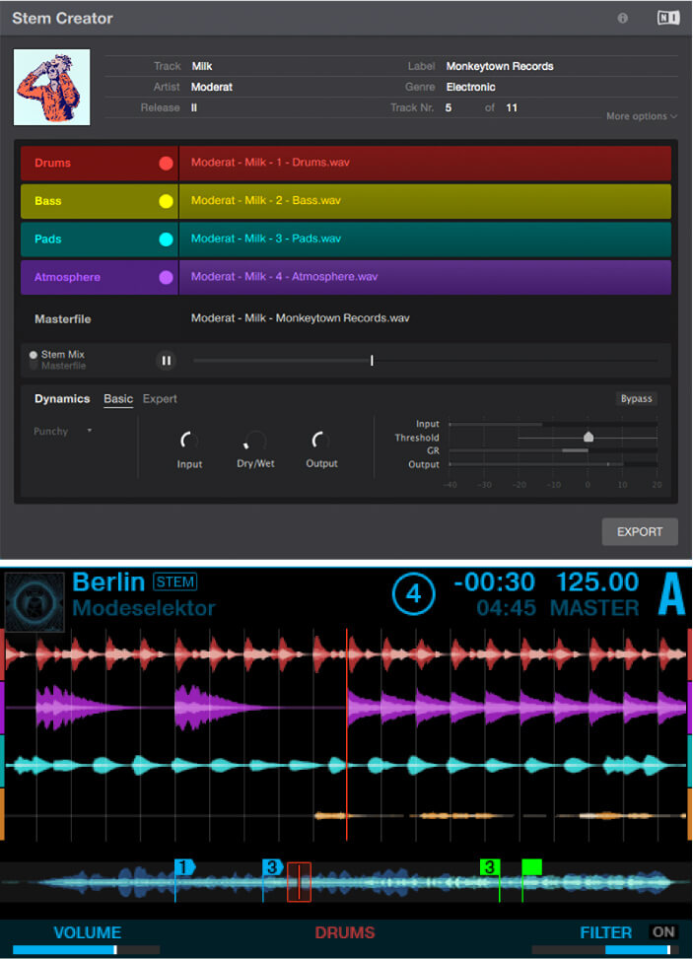Viewport: 693px width, 959px height.
Task: Click the red Drums color circle
Action: point(166,164)
